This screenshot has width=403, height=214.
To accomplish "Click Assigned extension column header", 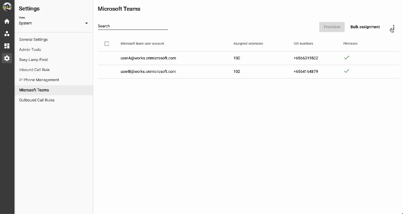I will tap(248, 44).
